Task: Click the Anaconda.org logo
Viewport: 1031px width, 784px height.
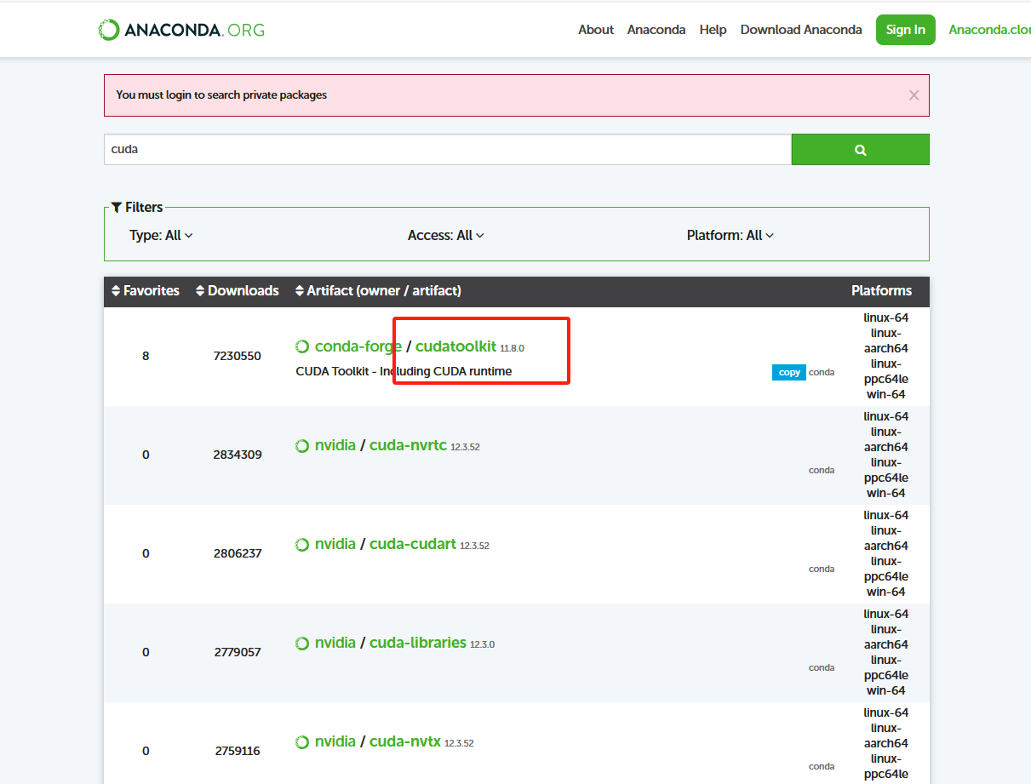Action: coord(181,30)
